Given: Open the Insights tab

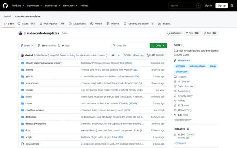Looking at the screenshot, I should [x=164, y=24].
